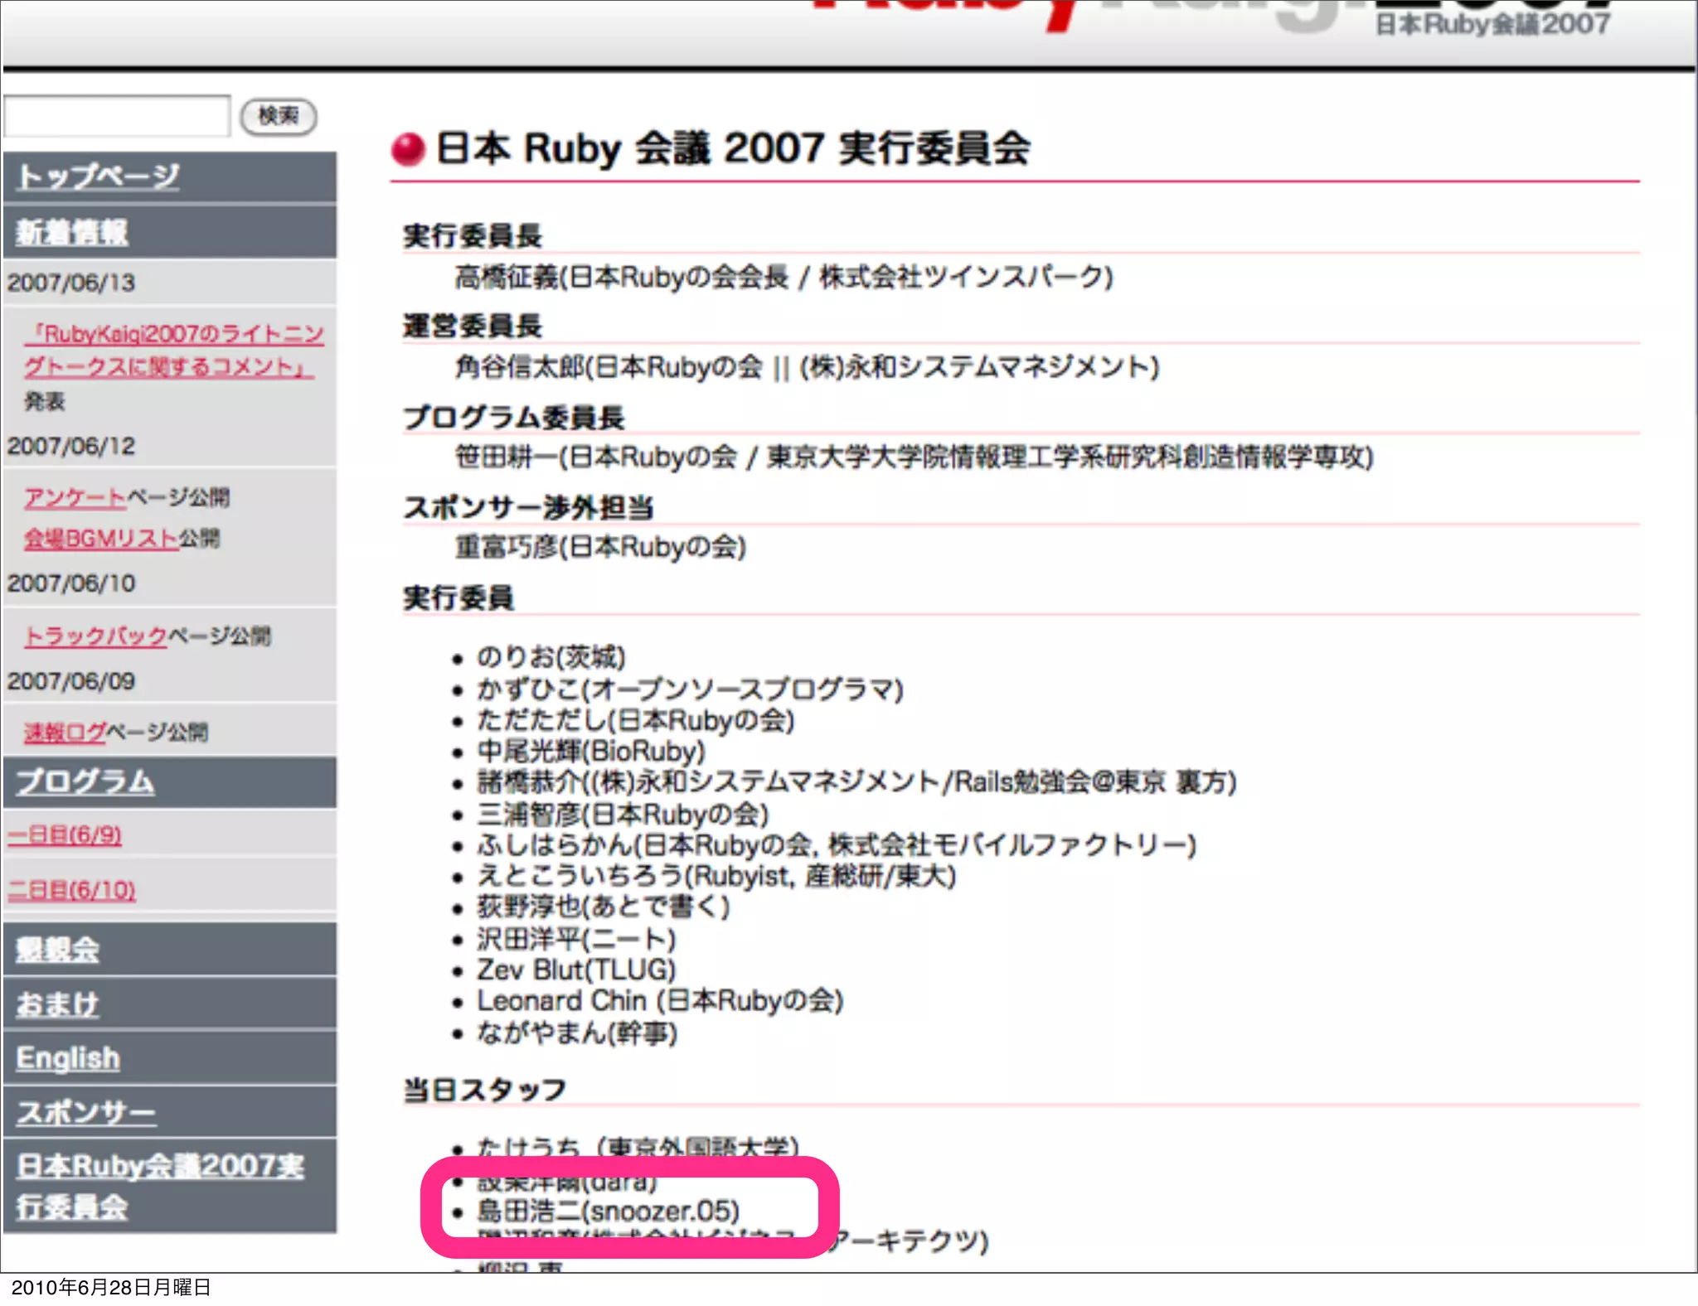Click the 笹田耕一 program chair entry

pos(914,457)
